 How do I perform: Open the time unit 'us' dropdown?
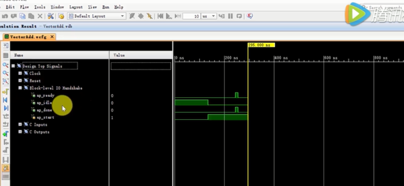[x=209, y=16]
